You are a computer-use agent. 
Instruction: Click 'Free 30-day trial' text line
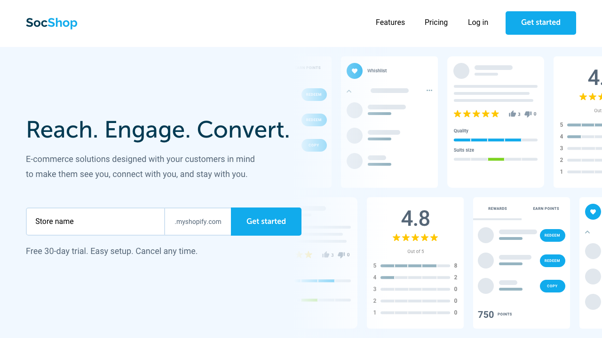[112, 251]
